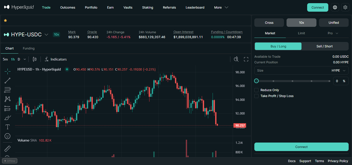
Task: Open the Indicators fx icon
Action: [47, 59]
